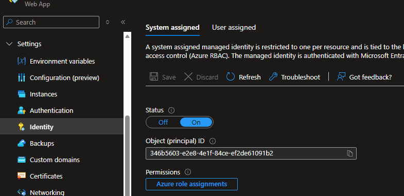
Task: Click the Web App header text
Action: click(x=38, y=4)
